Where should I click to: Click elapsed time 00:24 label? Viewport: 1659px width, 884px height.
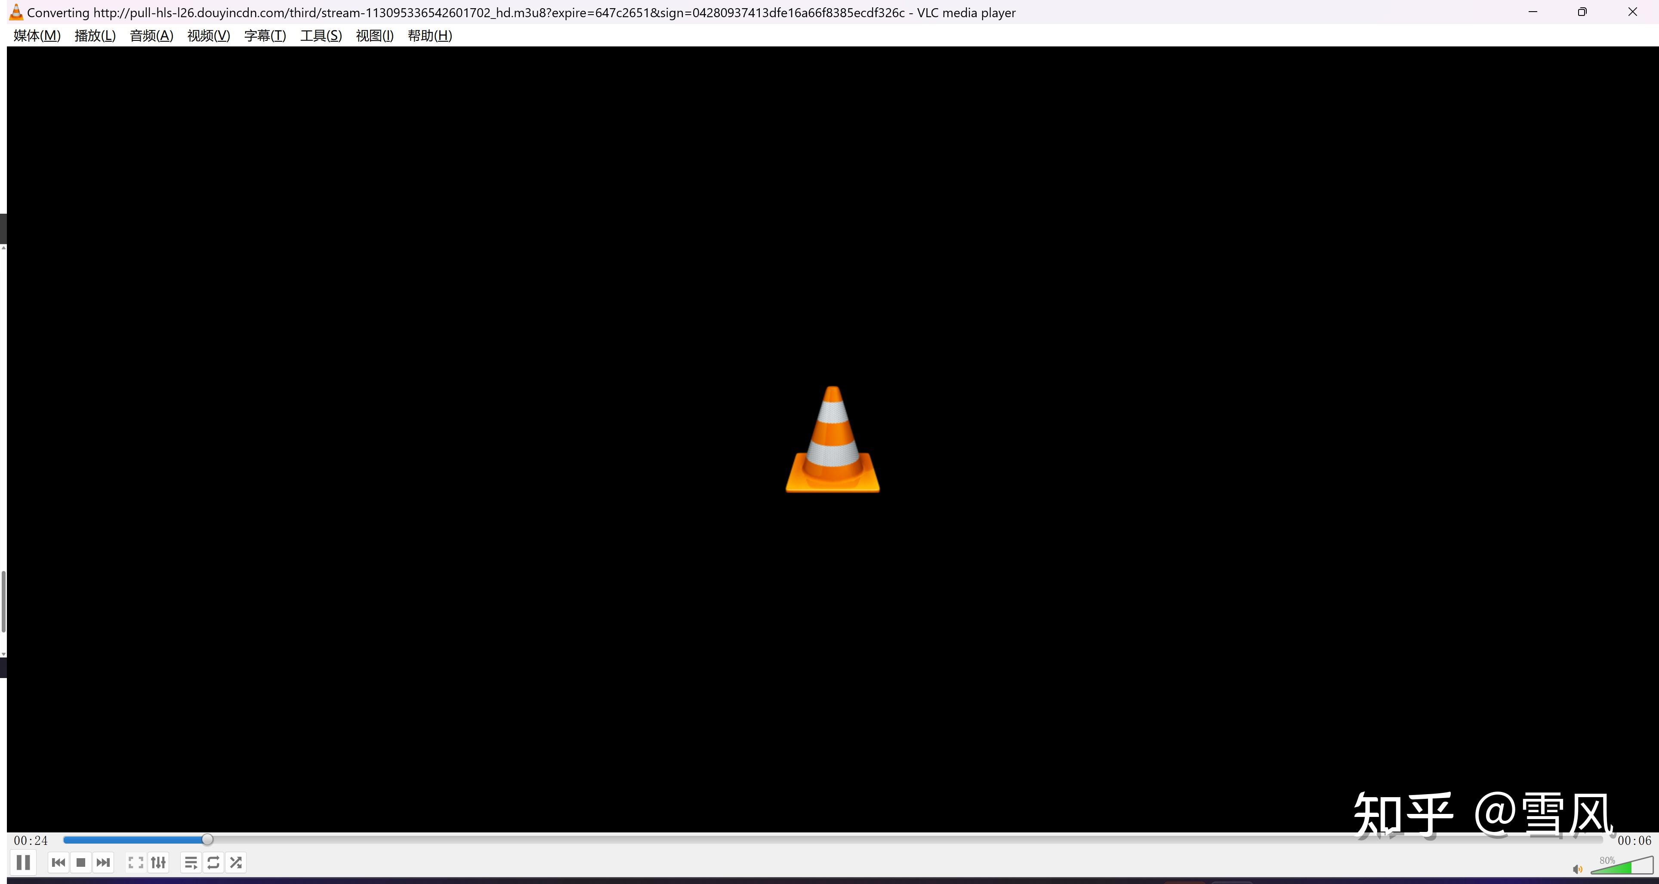coord(31,840)
